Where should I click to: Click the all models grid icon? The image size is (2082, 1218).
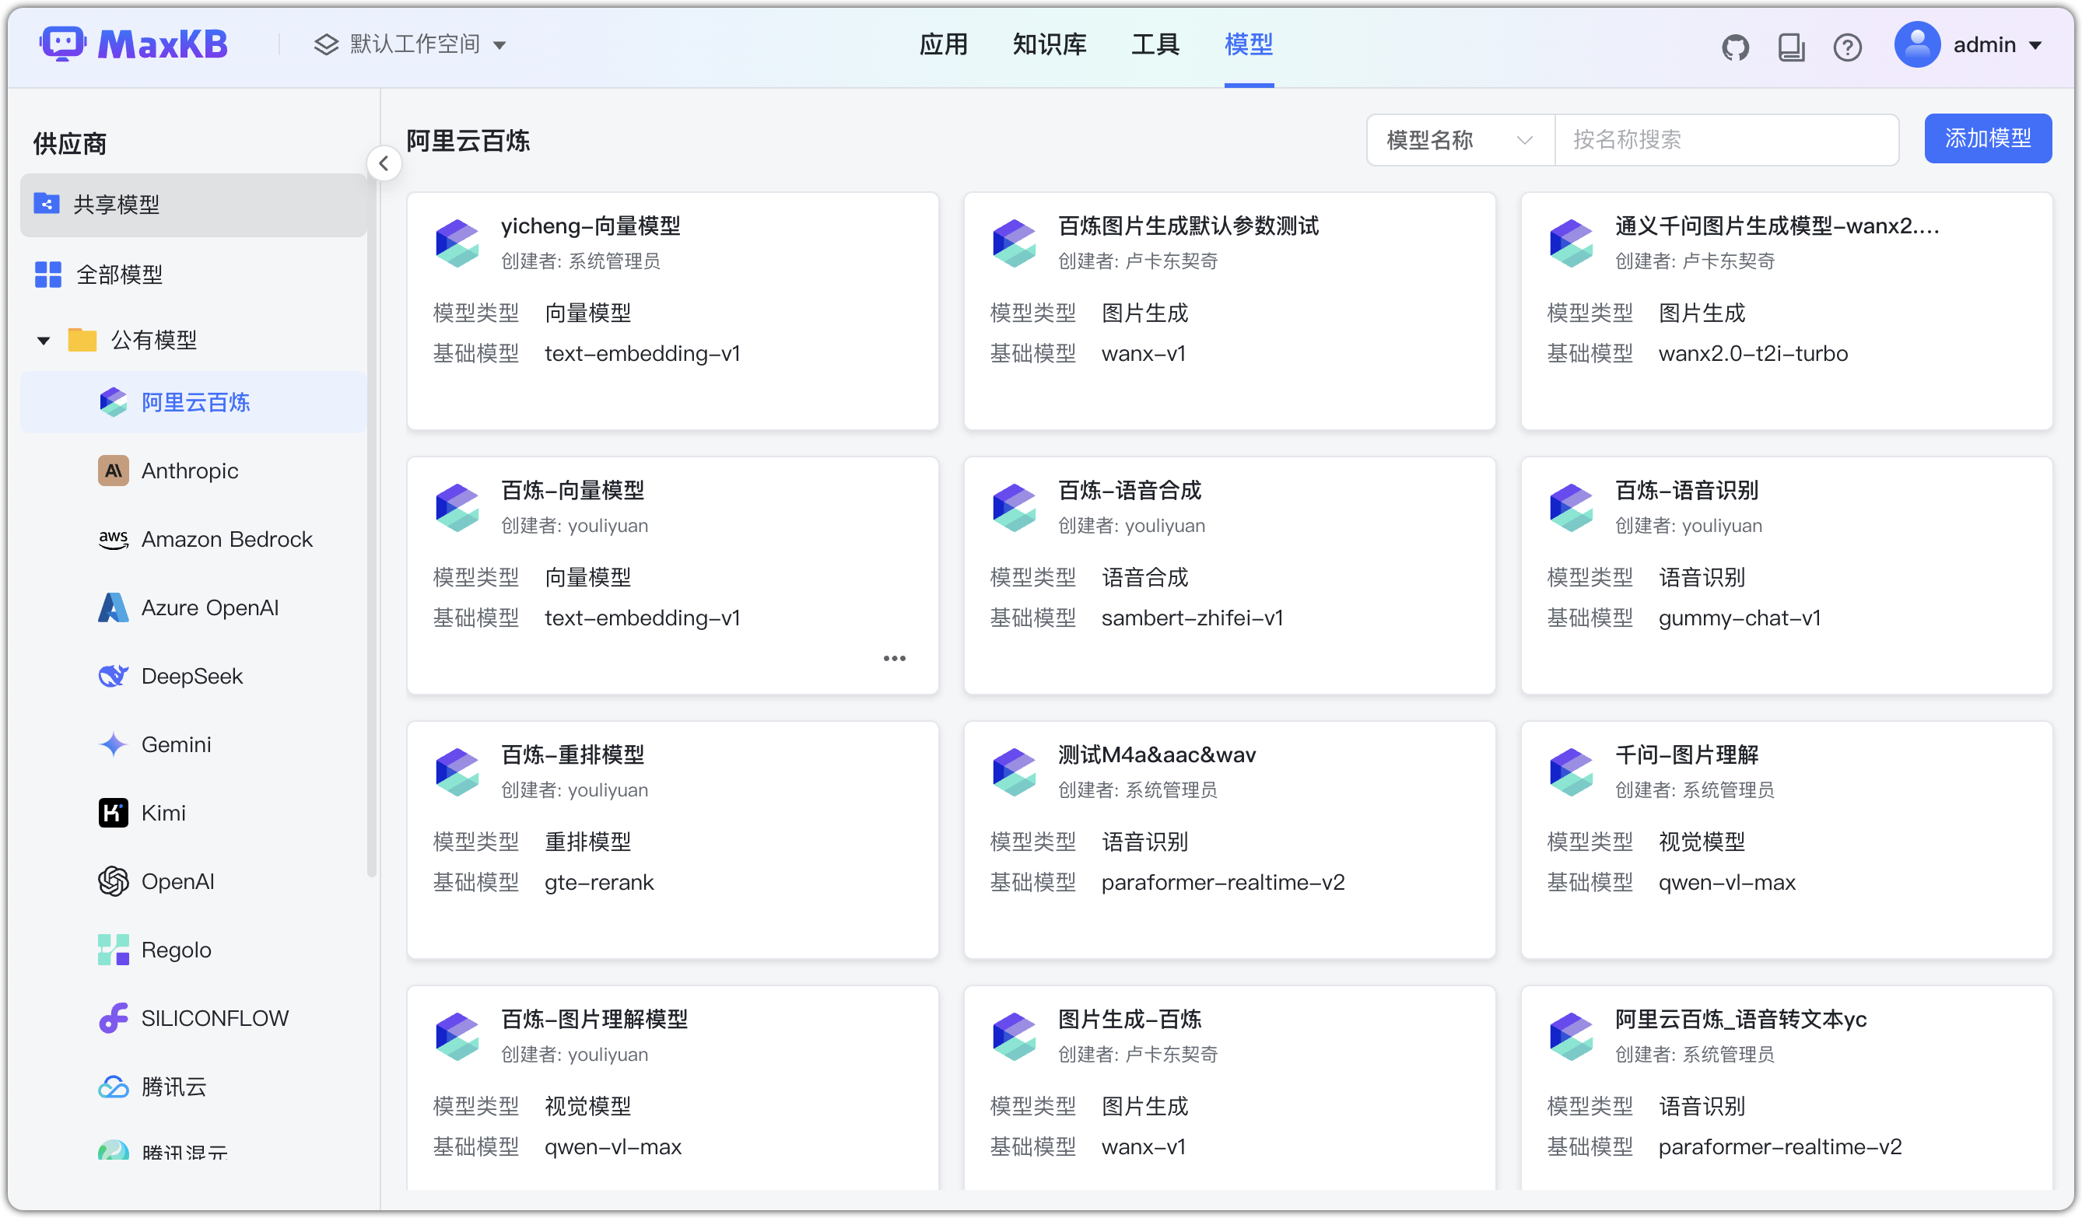[x=48, y=274]
